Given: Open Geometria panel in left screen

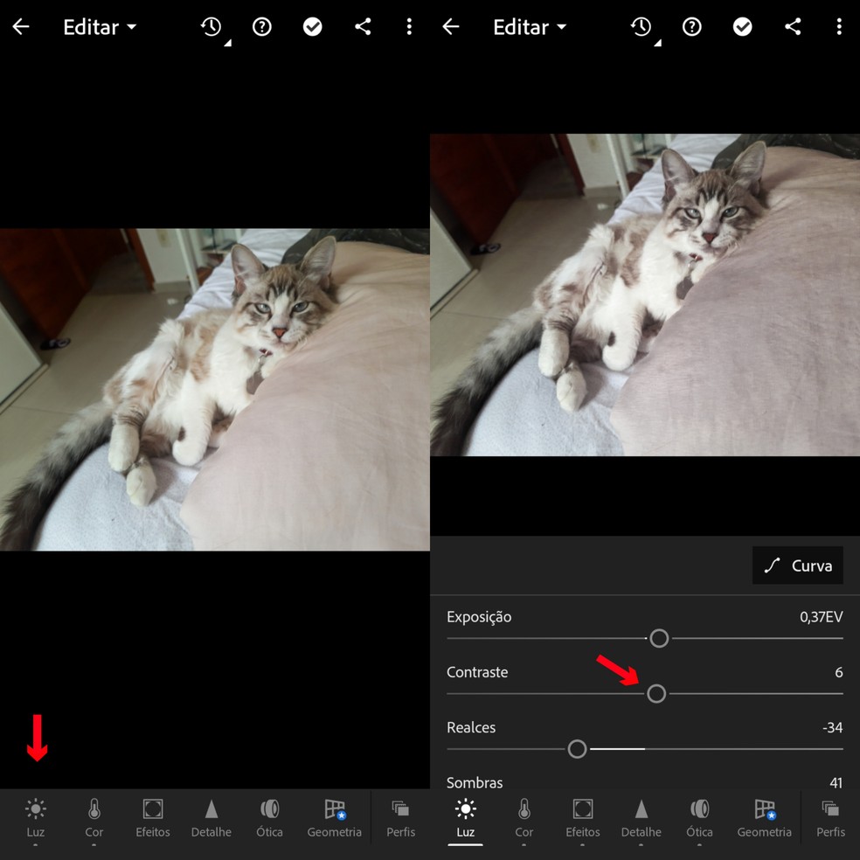Looking at the screenshot, I should pos(335,818).
